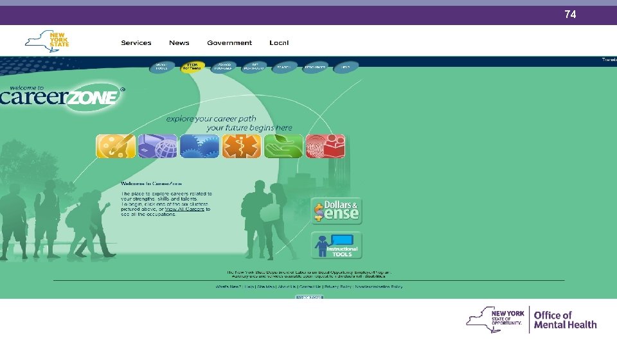Open the Nondiscrimination Policy footer link
This screenshot has width=617, height=347.
[379, 287]
